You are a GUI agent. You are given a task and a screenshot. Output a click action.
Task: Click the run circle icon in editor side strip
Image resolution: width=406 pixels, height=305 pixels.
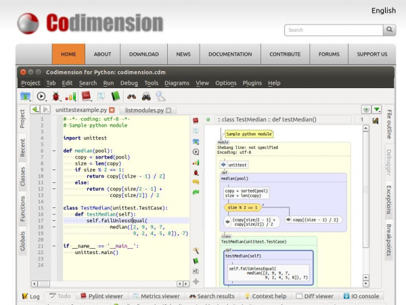(x=196, y=152)
